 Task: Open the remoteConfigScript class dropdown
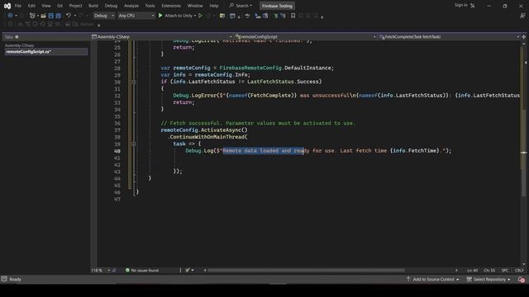[306, 36]
